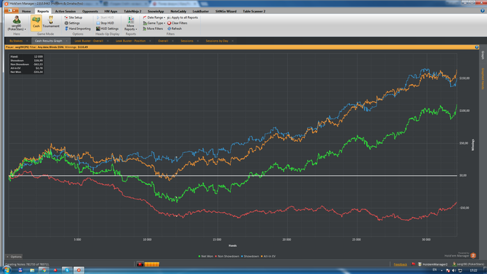Select Cash game mode
The width and height of the screenshot is (487, 274).
pyautogui.click(x=36, y=23)
